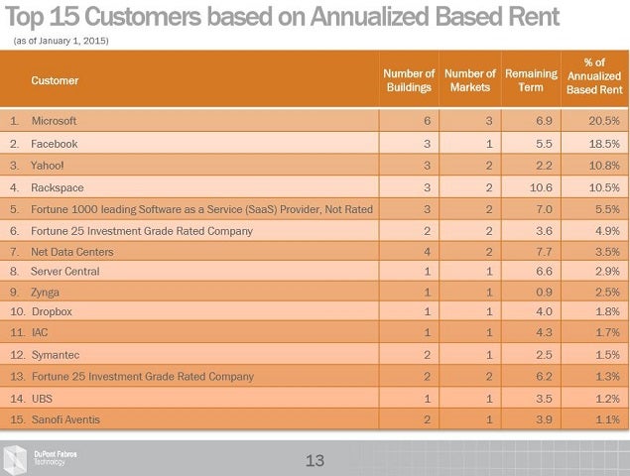The image size is (630, 476).
Task: Click Dropbox's remaining term 4.0
Action: tap(544, 311)
